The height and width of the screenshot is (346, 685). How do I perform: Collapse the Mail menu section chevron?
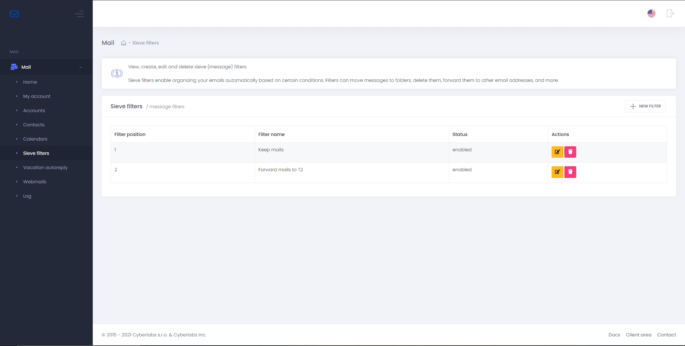[81, 67]
